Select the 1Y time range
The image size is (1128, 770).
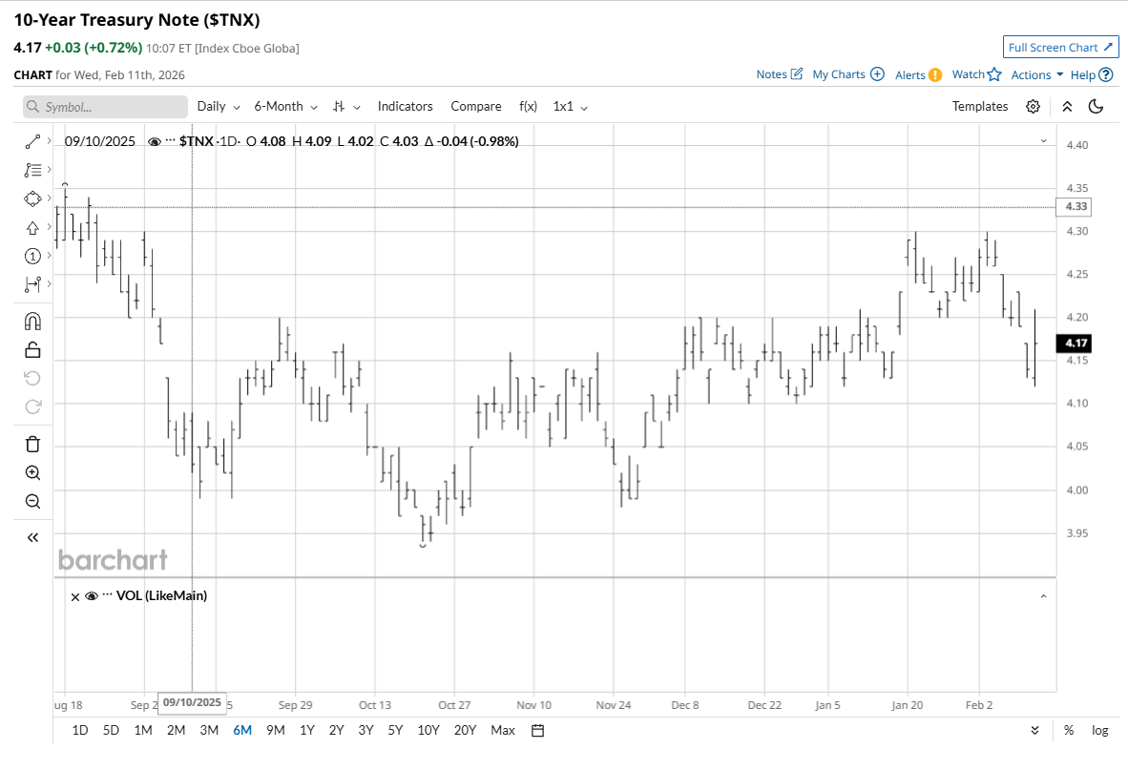[x=306, y=730]
